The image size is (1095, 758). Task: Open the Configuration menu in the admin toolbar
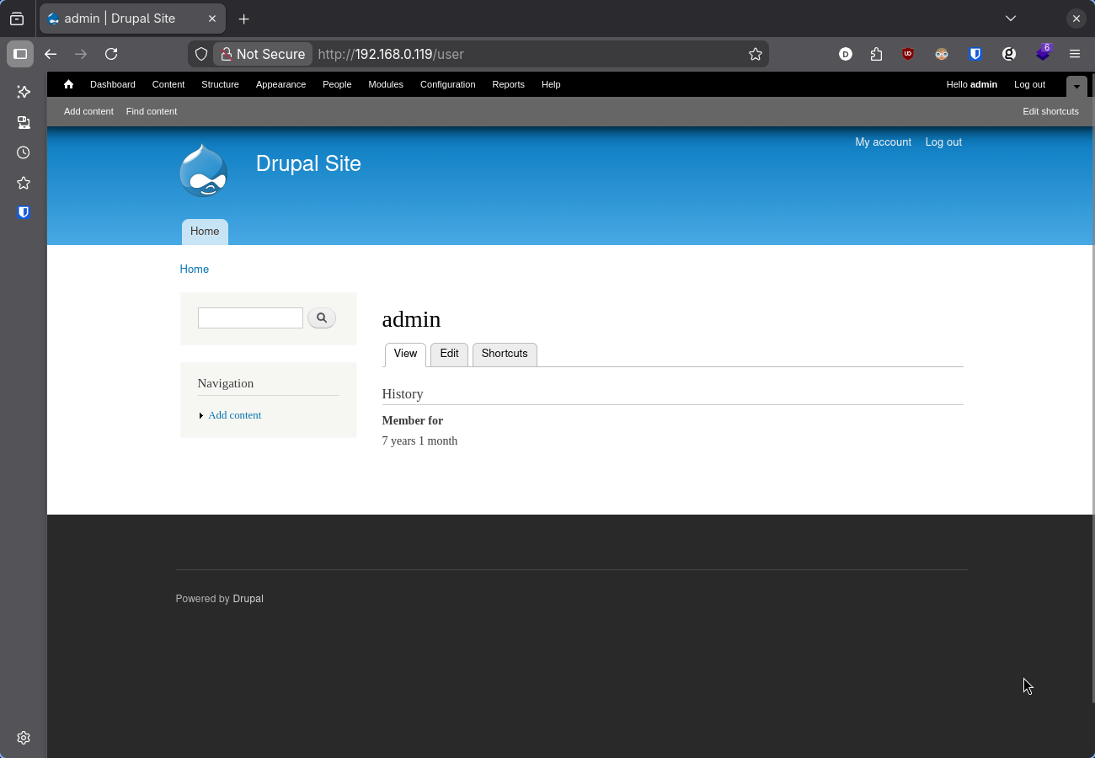tap(447, 84)
